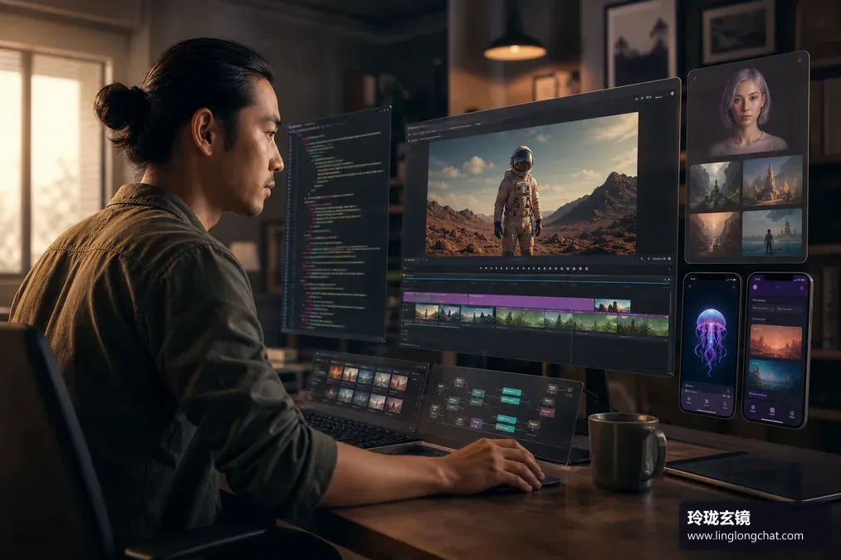Viewport: 841px width, 560px height.
Task: Select the rocky-peaks clip after the purple track
Action: tap(613, 306)
